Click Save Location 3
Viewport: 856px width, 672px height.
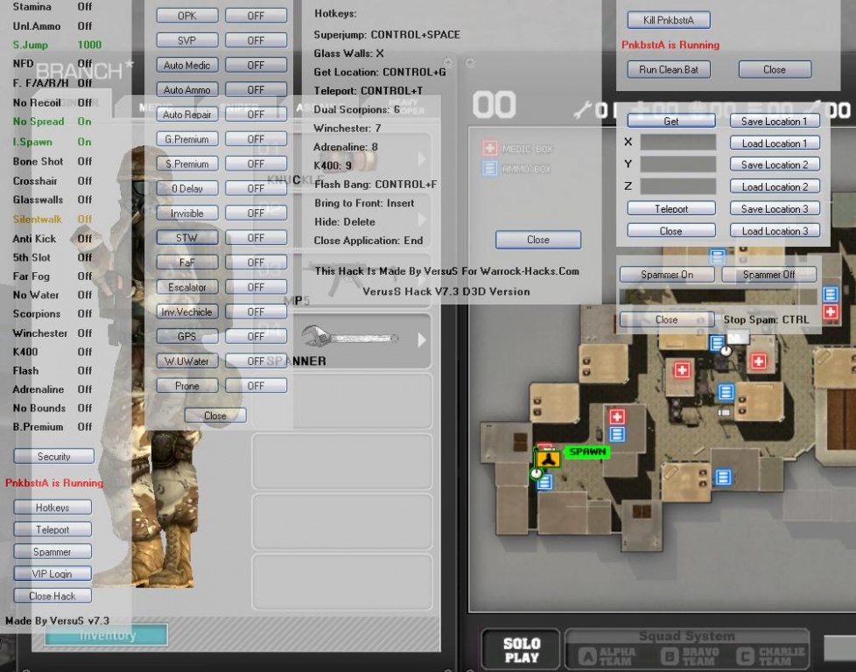pyautogui.click(x=775, y=208)
